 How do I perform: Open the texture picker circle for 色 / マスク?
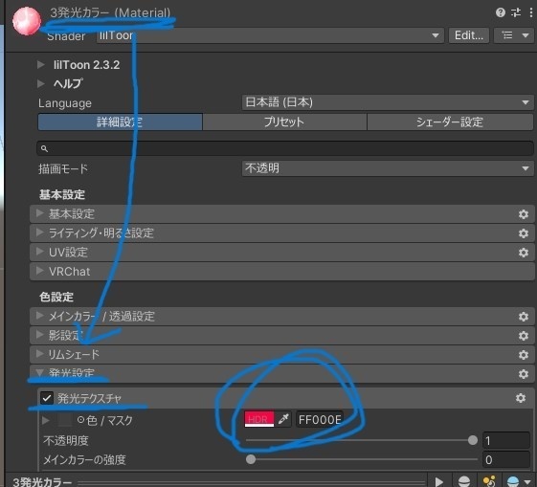point(80,420)
